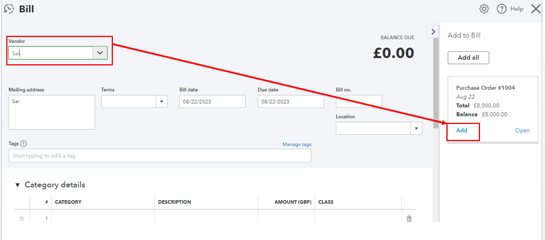Collapse the Category details section
The width and height of the screenshot is (545, 240).
click(x=18, y=185)
